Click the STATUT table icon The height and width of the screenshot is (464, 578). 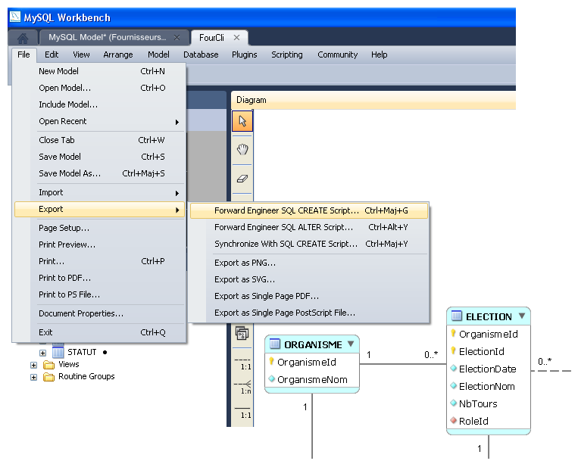click(58, 353)
